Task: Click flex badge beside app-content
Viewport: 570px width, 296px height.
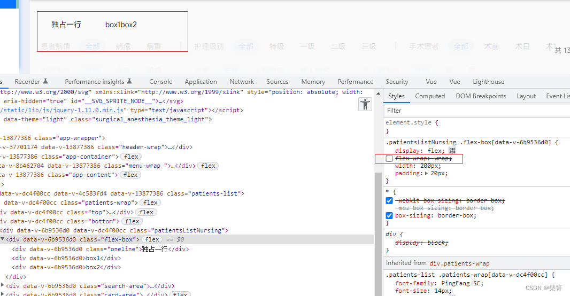Action: click(130, 175)
